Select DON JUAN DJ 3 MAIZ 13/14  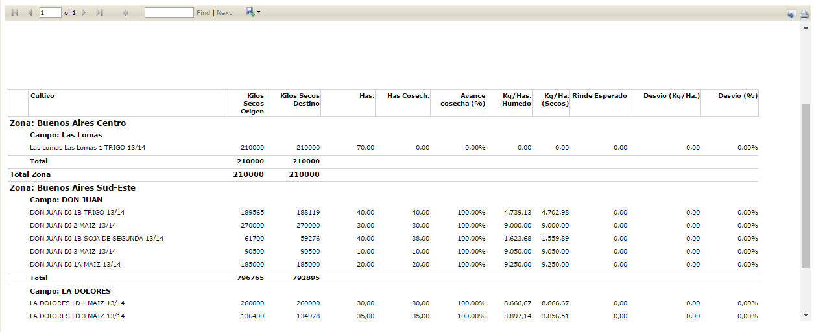(73, 252)
